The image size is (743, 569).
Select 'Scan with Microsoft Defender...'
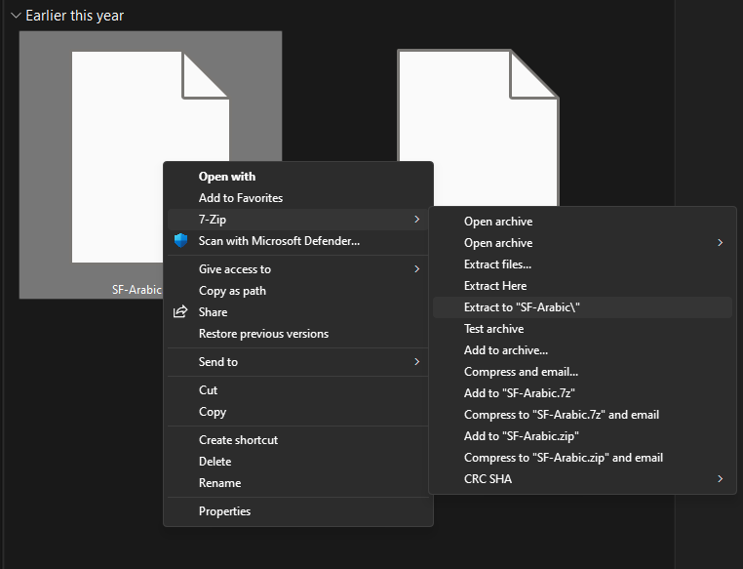298,241
